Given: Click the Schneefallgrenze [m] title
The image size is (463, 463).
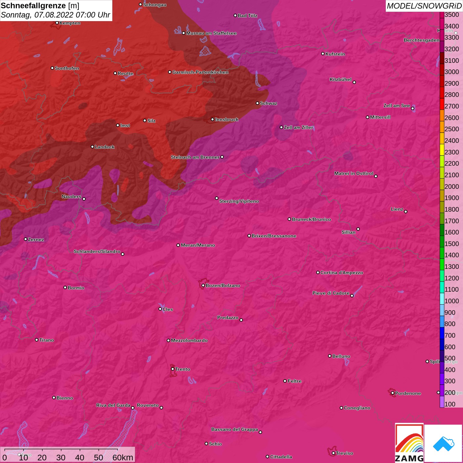Looking at the screenshot, I should tap(40, 6).
